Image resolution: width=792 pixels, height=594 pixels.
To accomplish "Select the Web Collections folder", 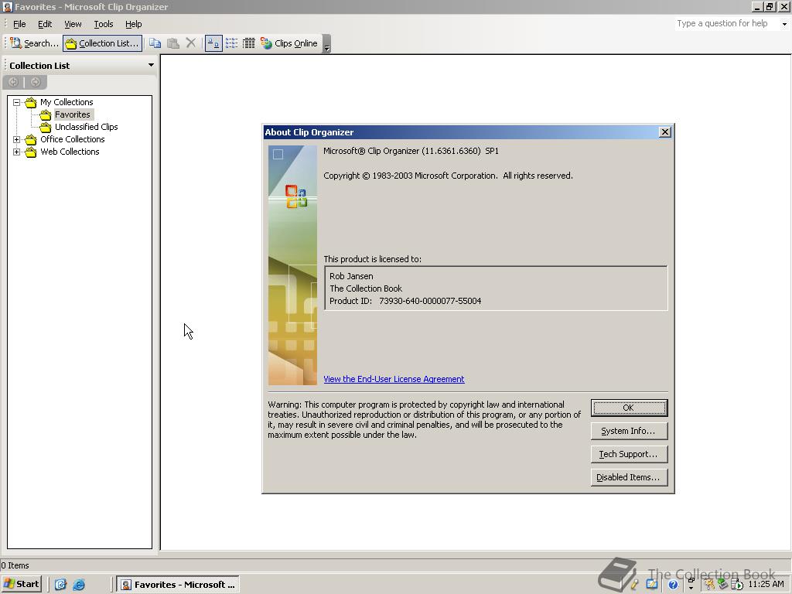I will 70,152.
